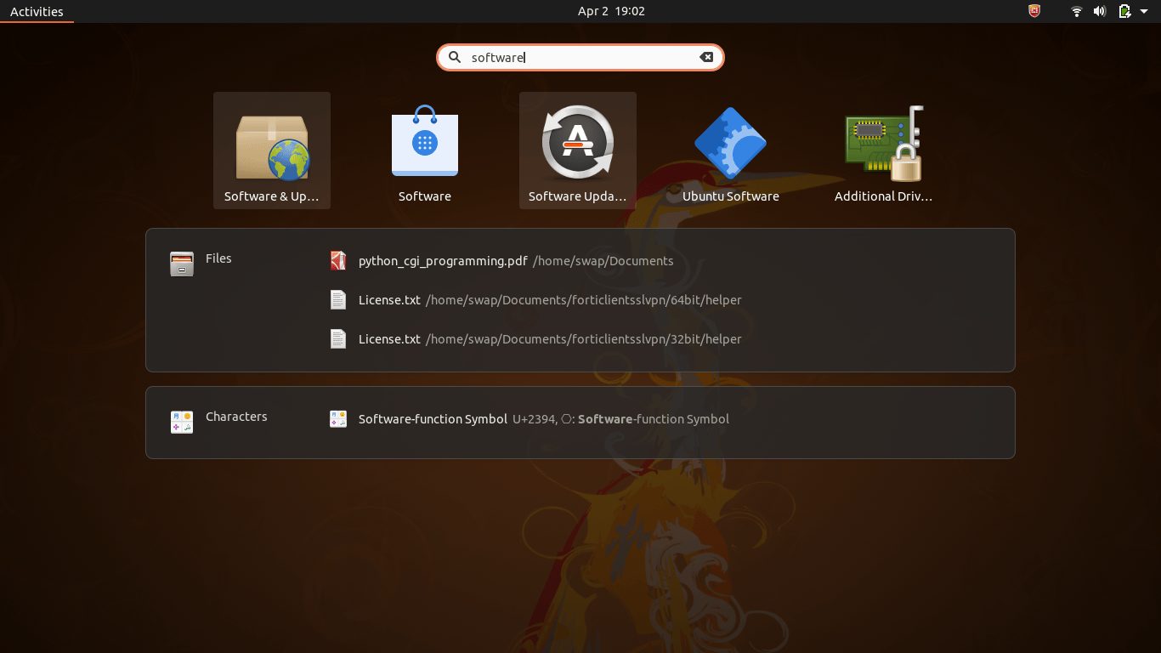Click the red shield tray icon
Screen dimensions: 1161x653
[1034, 11]
